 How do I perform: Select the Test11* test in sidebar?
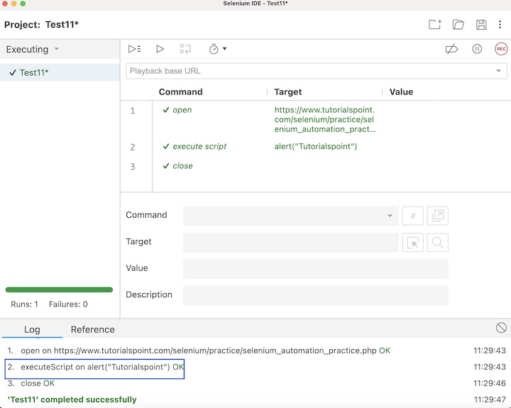[34, 72]
